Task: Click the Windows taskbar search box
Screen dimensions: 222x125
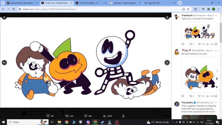Action: point(28,122)
